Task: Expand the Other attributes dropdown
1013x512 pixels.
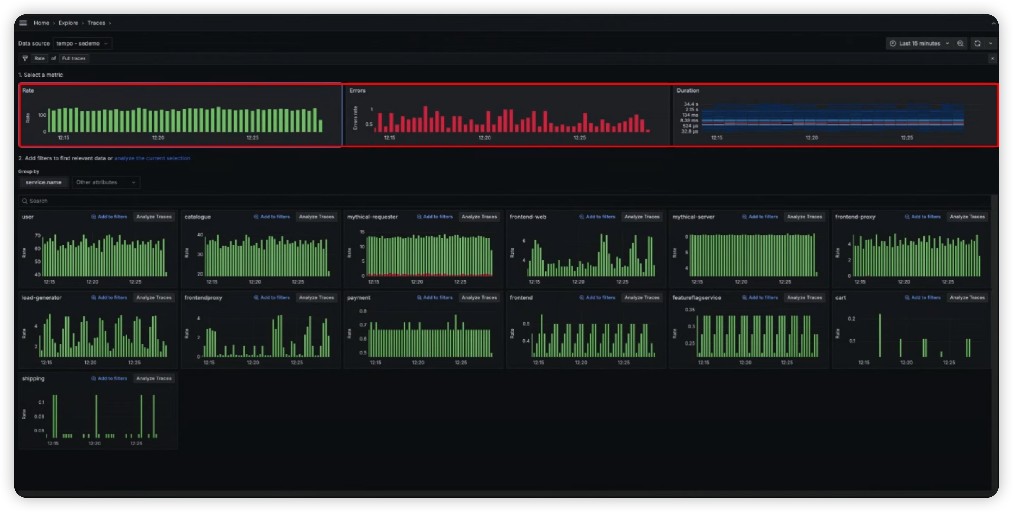Action: tap(105, 182)
